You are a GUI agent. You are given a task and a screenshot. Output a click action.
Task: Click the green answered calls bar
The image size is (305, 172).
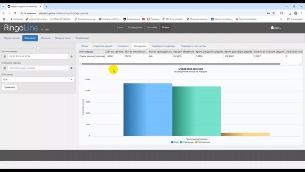pyautogui.click(x=197, y=111)
